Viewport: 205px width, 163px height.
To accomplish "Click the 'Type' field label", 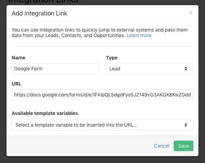I will point(112,58).
